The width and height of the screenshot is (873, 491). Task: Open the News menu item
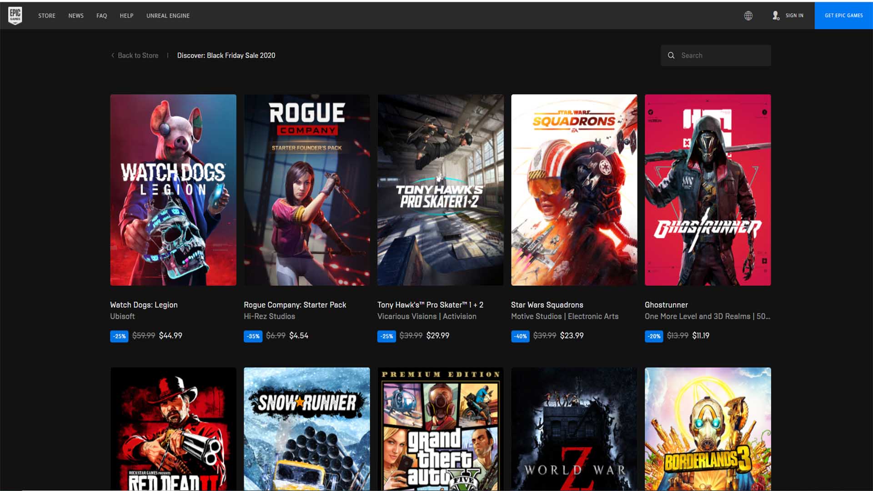click(76, 15)
